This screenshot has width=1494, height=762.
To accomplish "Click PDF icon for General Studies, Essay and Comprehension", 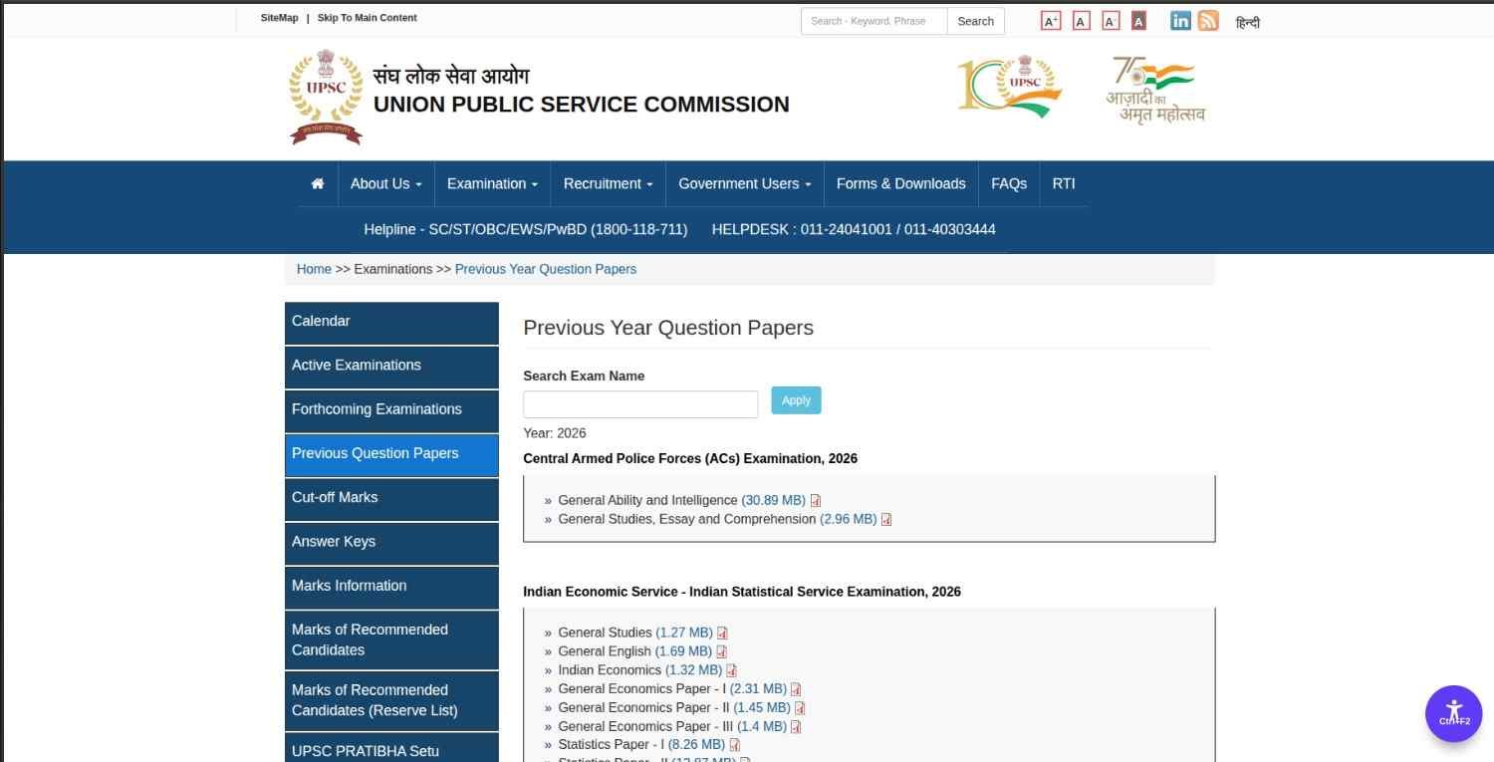I will click(x=886, y=520).
